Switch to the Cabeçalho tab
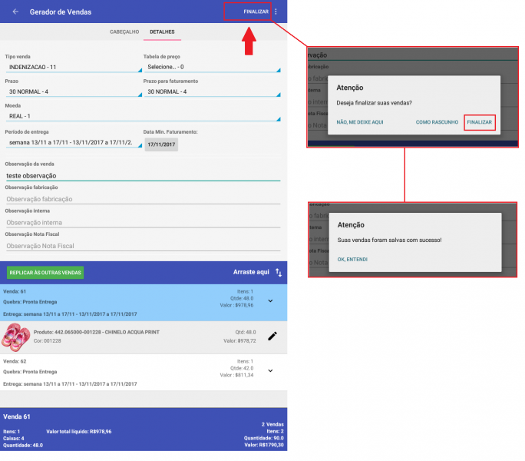This screenshot has height=461, width=525. click(125, 32)
